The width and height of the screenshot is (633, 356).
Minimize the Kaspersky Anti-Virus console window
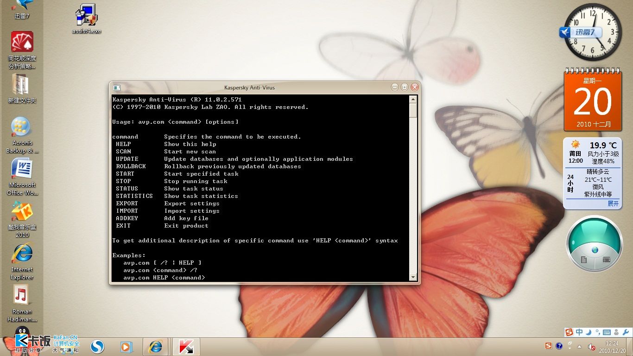click(395, 87)
